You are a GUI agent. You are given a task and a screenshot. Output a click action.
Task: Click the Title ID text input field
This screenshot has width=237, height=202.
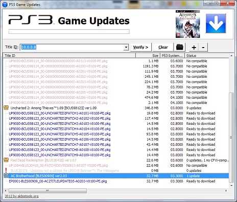(x=73, y=47)
